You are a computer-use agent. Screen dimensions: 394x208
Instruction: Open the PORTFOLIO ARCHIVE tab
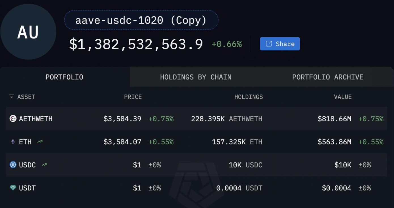tap(327, 77)
